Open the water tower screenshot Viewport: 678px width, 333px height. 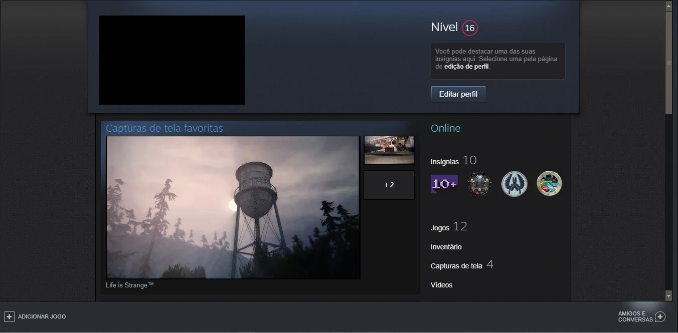point(233,207)
